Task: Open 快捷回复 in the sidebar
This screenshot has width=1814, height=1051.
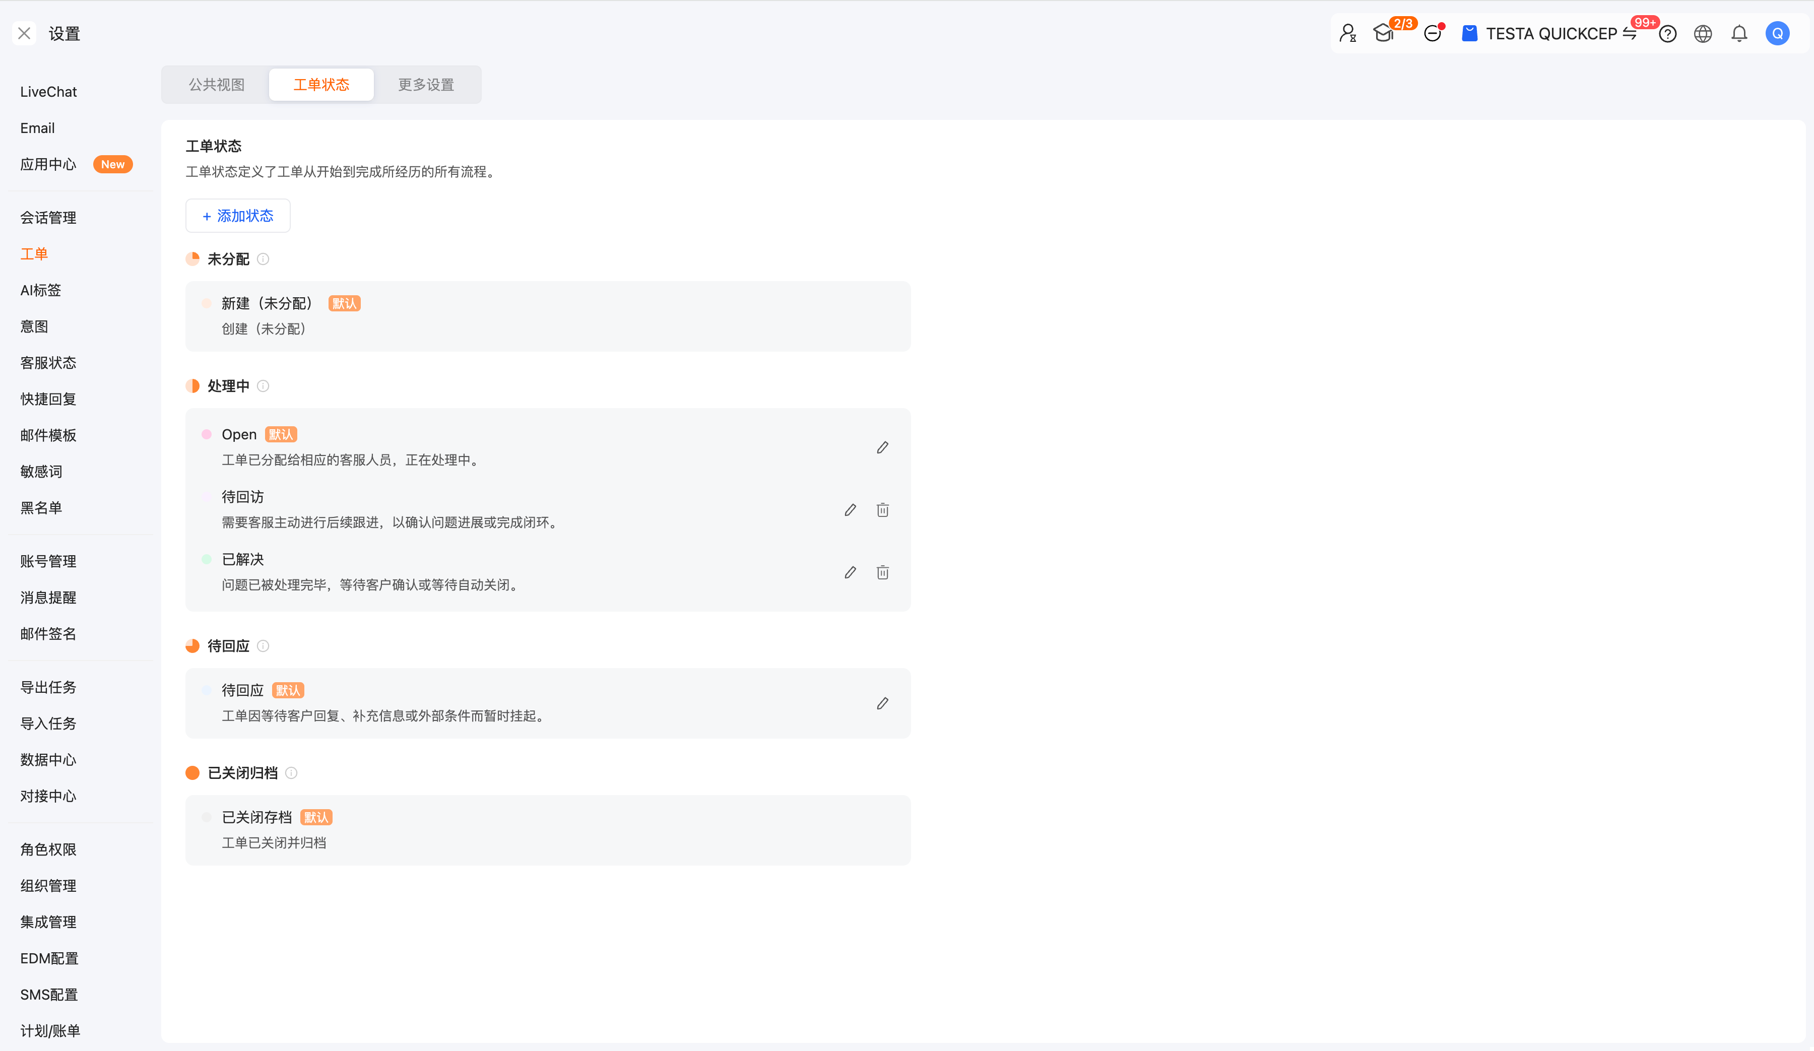Action: pos(48,399)
